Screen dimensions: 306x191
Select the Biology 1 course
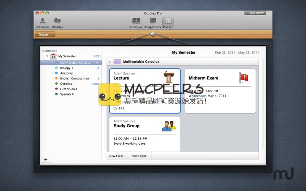point(67,68)
